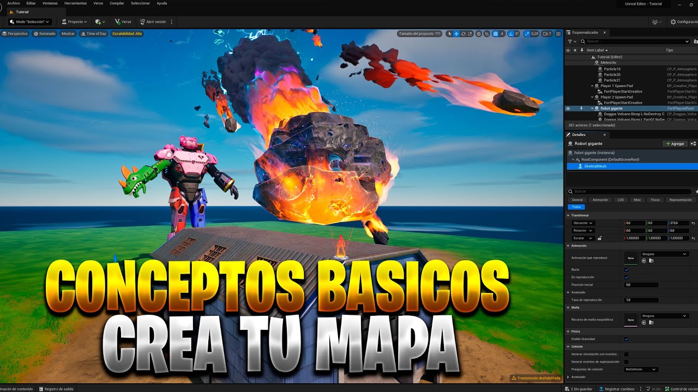Click the pin icon on Robot gigante row
Viewport: 698px width, 392px height.
pos(581,108)
